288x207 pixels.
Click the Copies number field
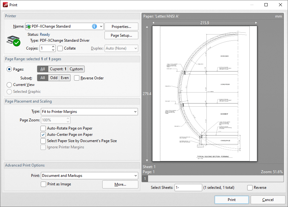45,48
